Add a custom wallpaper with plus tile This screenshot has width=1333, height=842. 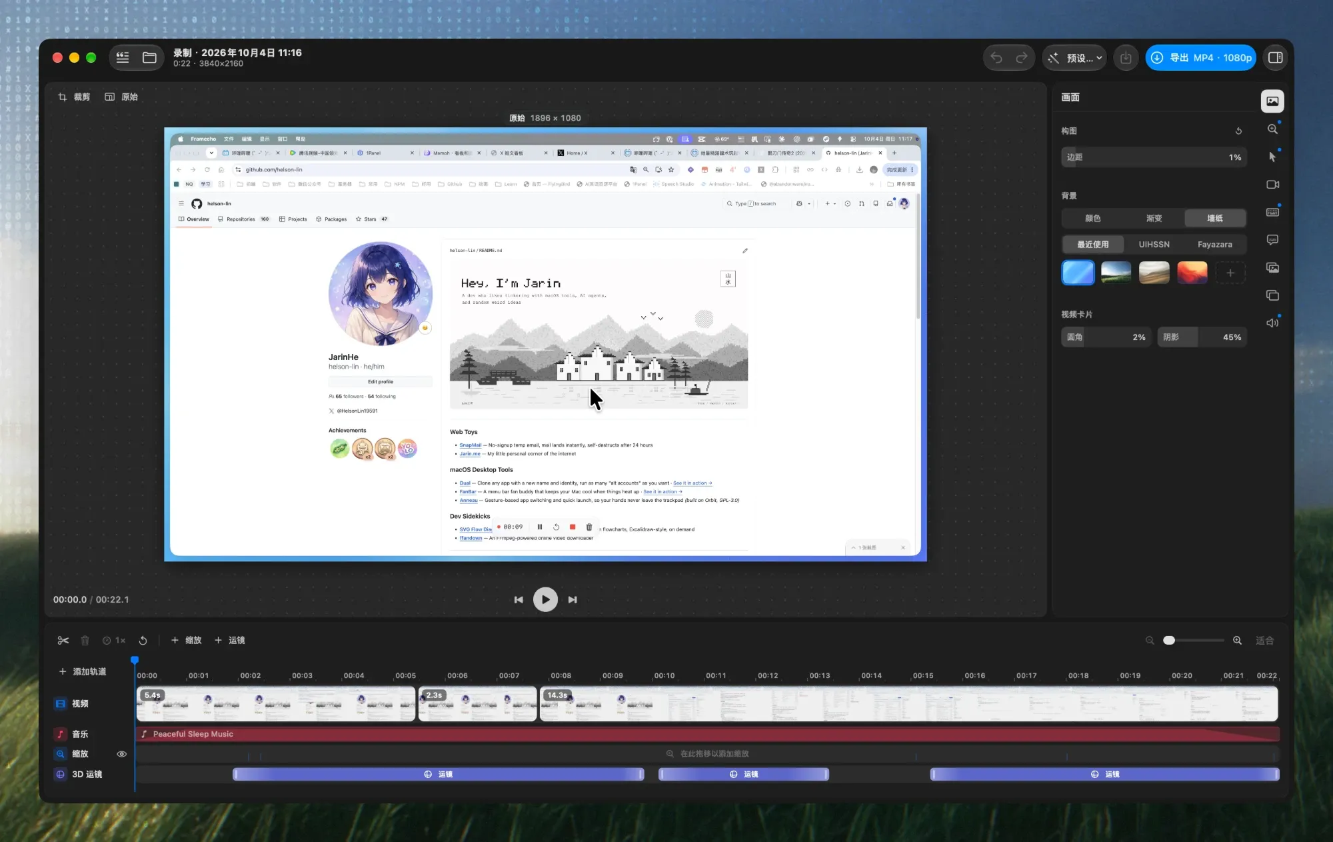[1230, 273]
